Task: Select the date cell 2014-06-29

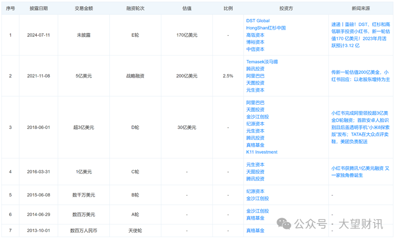Action: coord(39,215)
